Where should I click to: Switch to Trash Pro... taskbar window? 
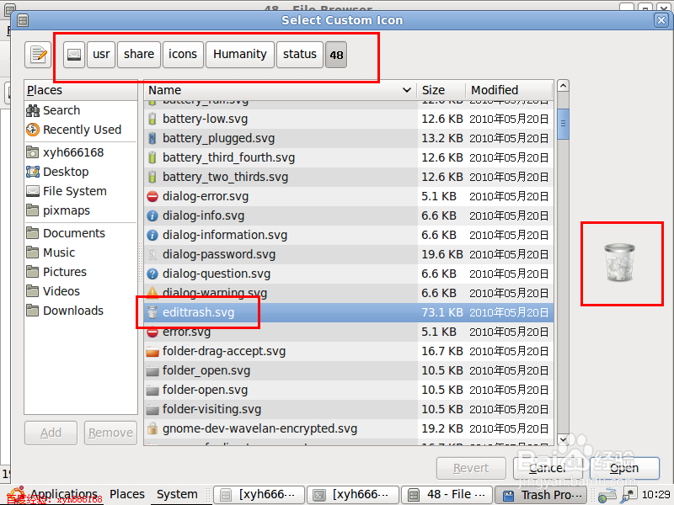pyautogui.click(x=541, y=495)
